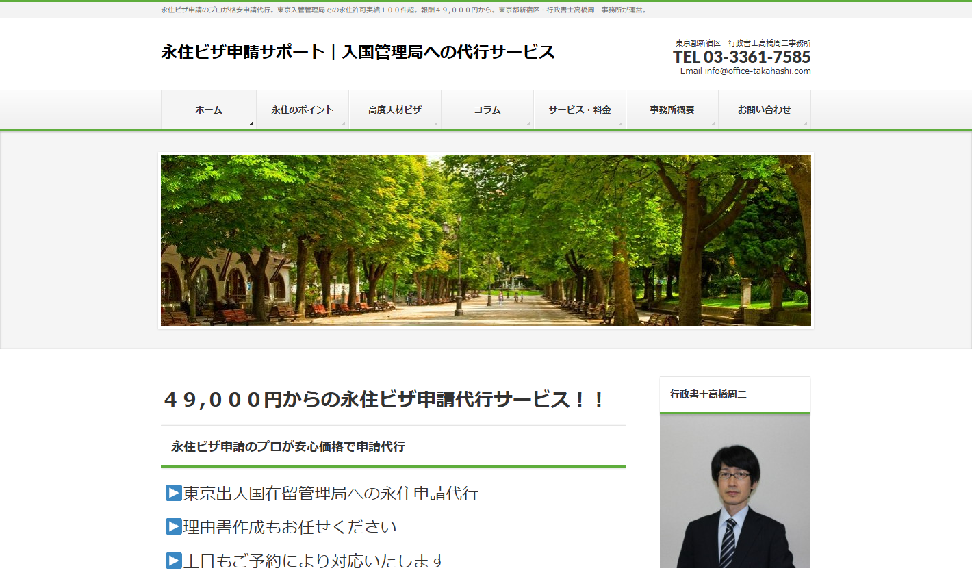Expand the dropdown arrow on the コラム tab
Image resolution: width=972 pixels, height=575 pixels.
[x=527, y=121]
